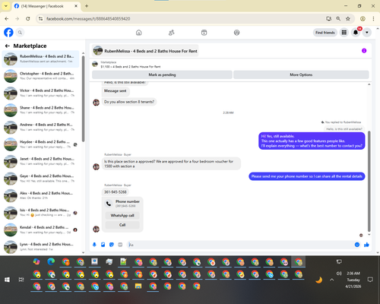Select the Messenger | Facebook tab

[46, 6]
